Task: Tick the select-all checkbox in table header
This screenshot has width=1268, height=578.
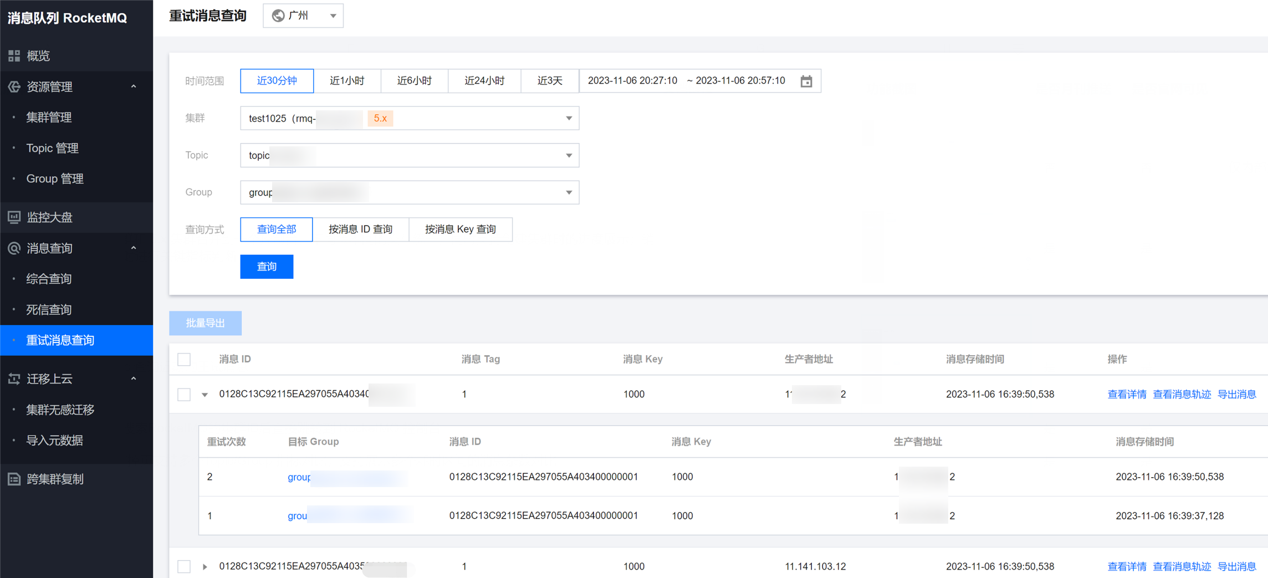Action: [184, 359]
